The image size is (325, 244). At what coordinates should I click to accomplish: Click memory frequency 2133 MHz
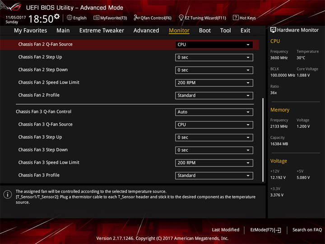(x=279, y=127)
